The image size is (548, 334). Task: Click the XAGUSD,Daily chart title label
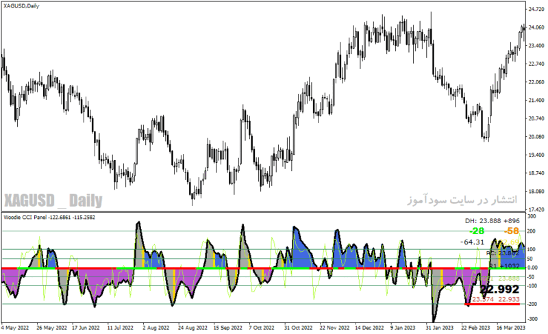pyautogui.click(x=21, y=6)
